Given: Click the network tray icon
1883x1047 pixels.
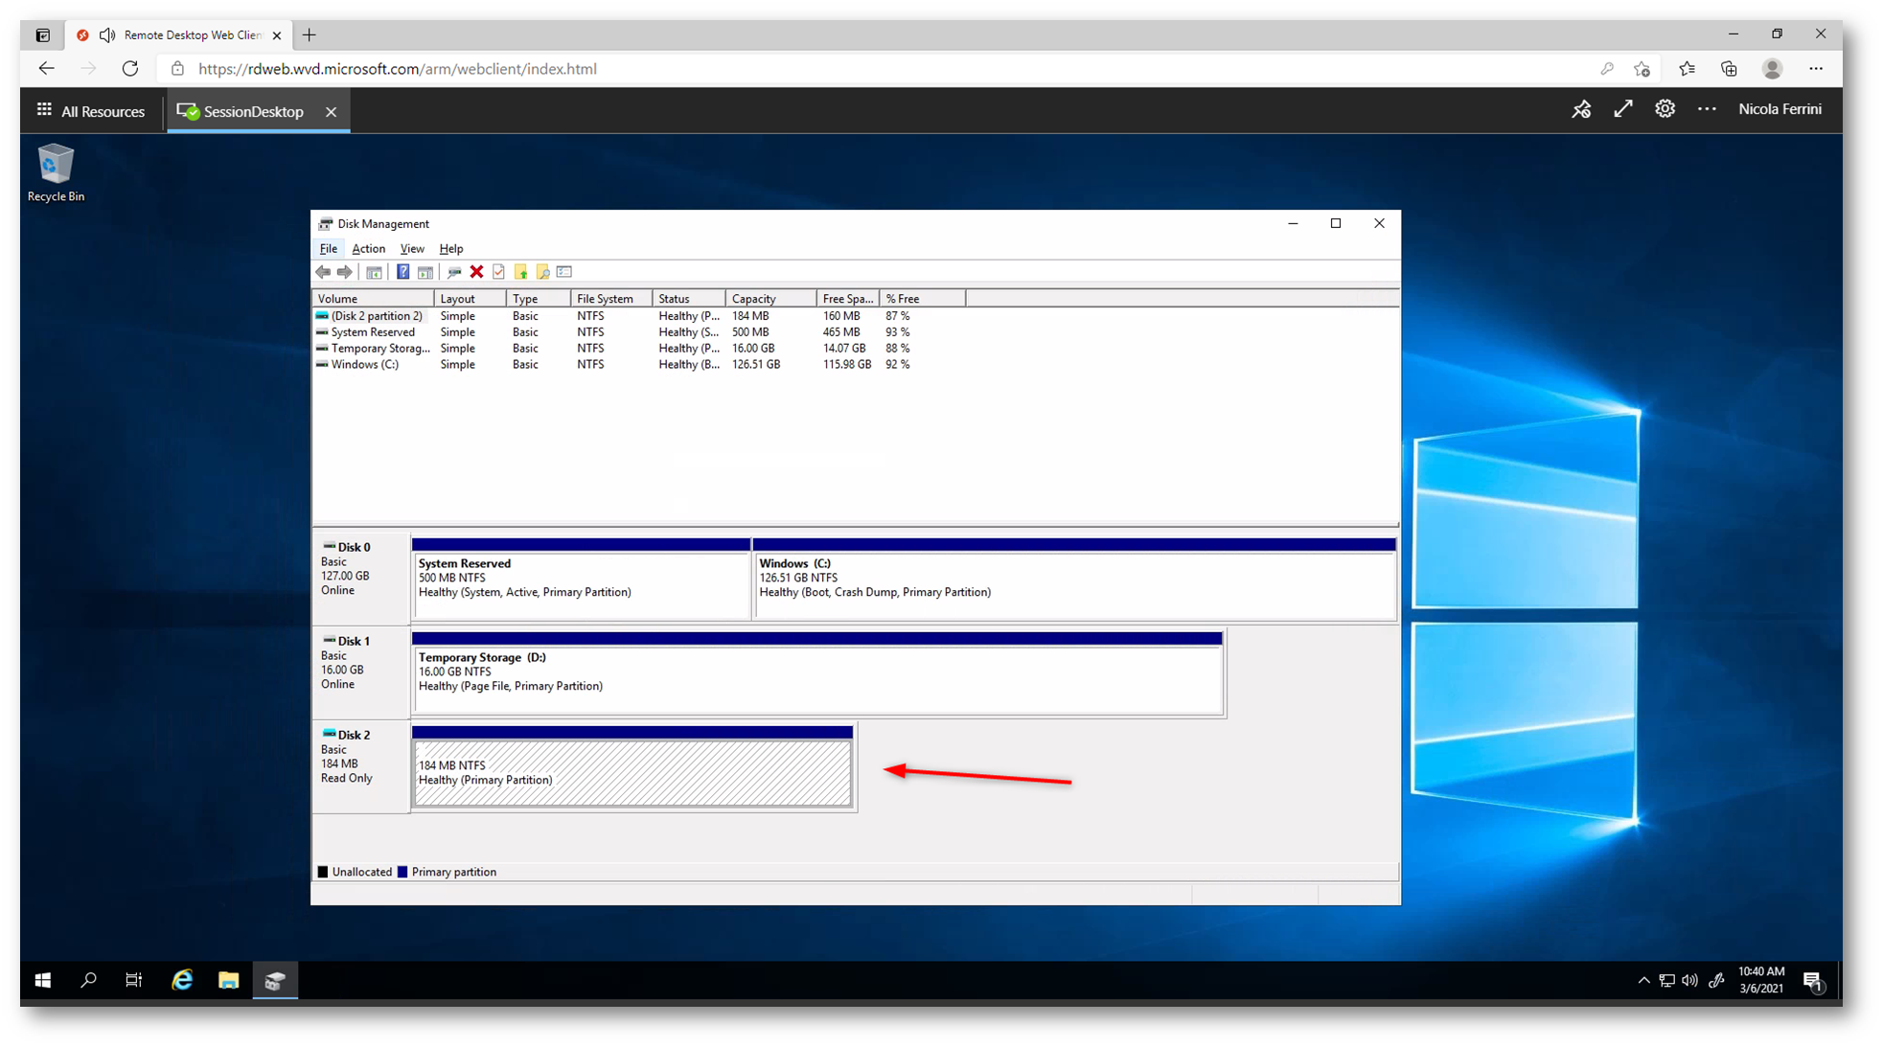Looking at the screenshot, I should 1667,980.
